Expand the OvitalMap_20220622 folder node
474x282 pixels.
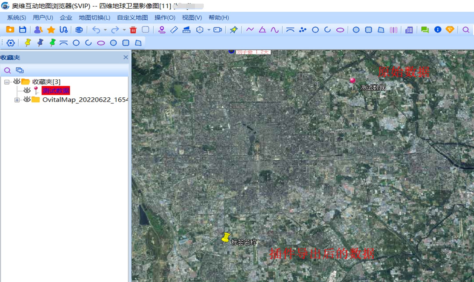17,100
